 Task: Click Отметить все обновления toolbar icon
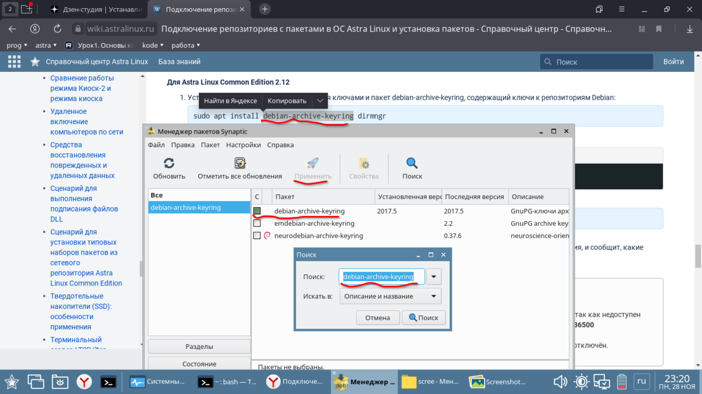click(x=240, y=163)
